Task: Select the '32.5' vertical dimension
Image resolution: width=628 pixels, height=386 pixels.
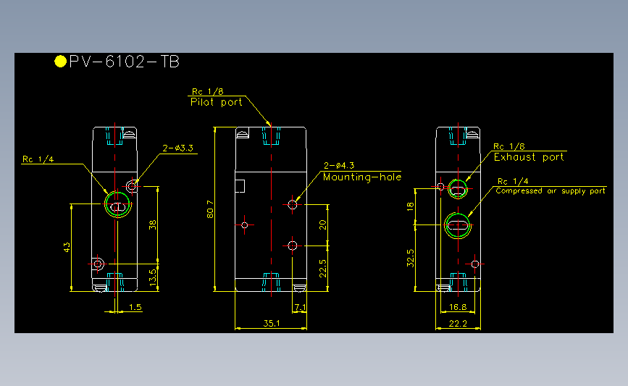Action: tap(410, 258)
